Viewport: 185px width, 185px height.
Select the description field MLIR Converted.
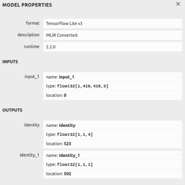click(x=113, y=35)
